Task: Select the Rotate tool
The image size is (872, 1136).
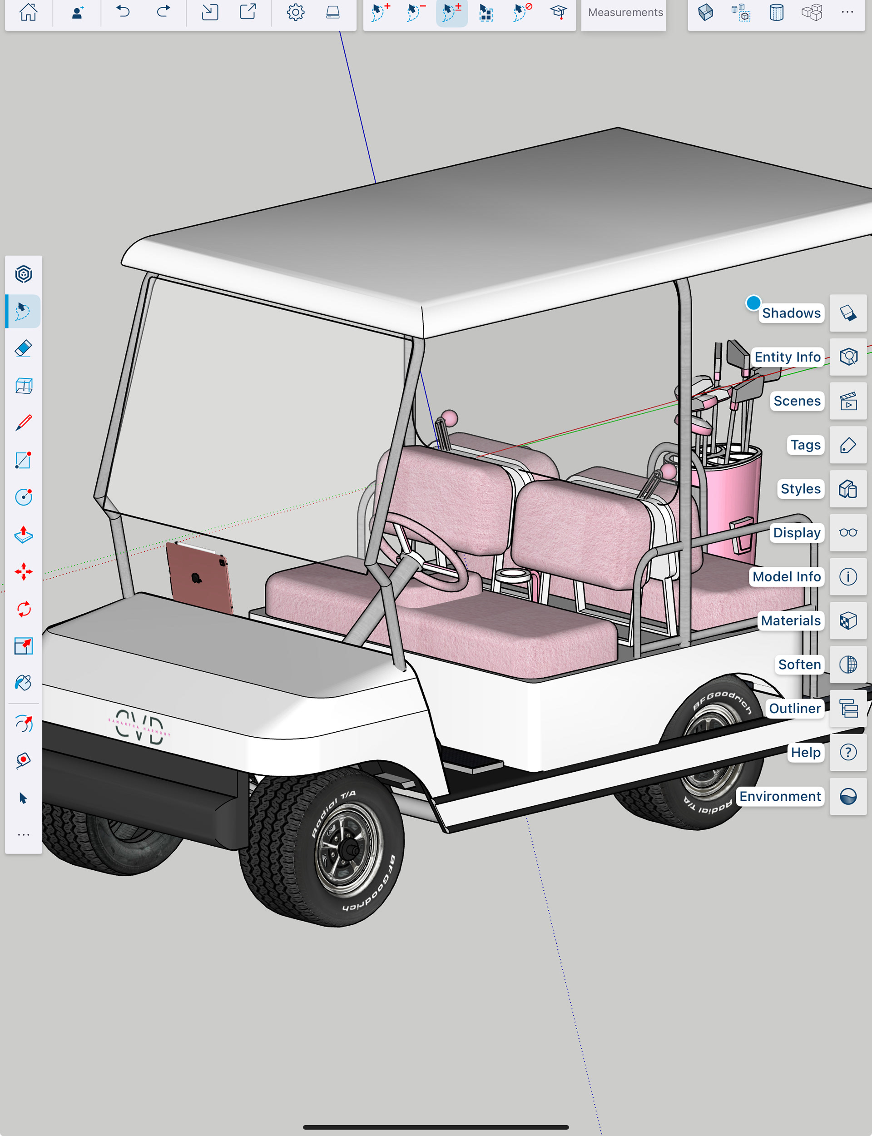Action: pyautogui.click(x=23, y=609)
